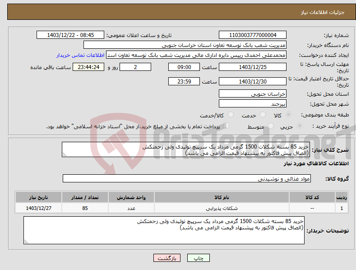The width and height of the screenshot is (356, 270).
Task: Click the تاریخ نیاز column header
Action: [39, 197]
